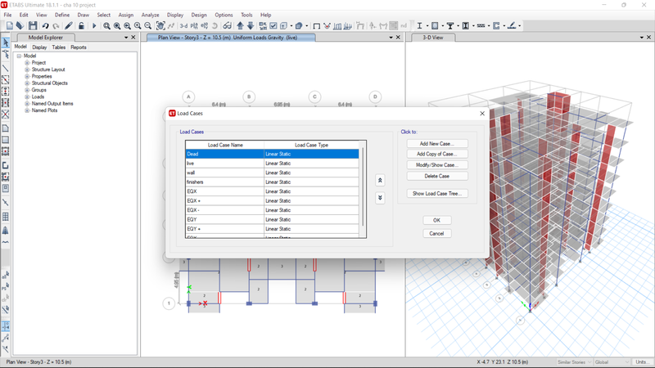The height and width of the screenshot is (368, 655).
Task: Click the Modify/Show Case button
Action: coord(437,165)
